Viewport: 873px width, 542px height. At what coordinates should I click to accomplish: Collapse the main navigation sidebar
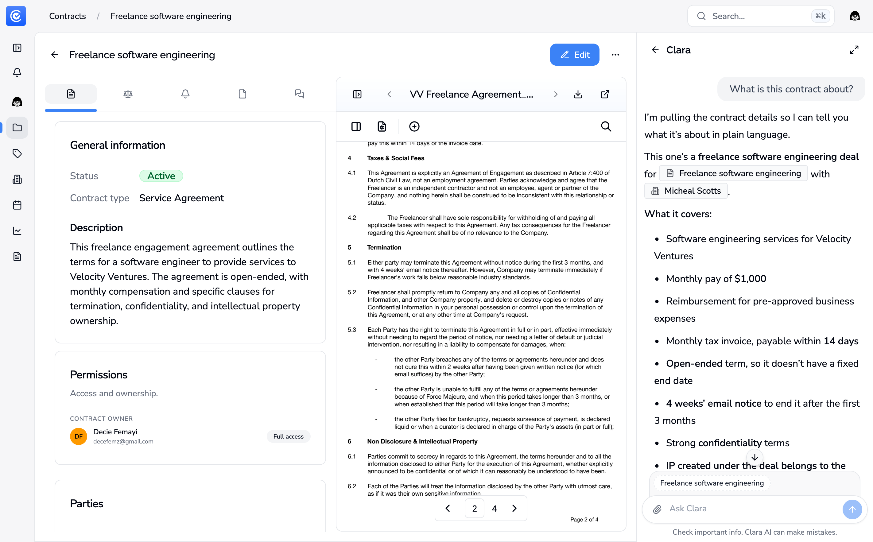(x=17, y=48)
